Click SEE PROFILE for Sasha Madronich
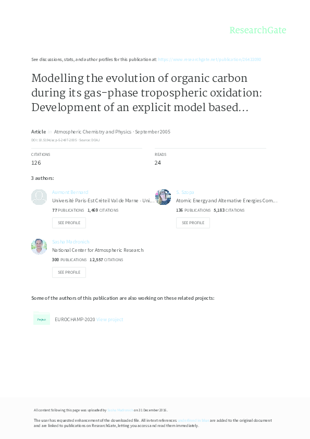310x439 pixels. tap(69, 272)
